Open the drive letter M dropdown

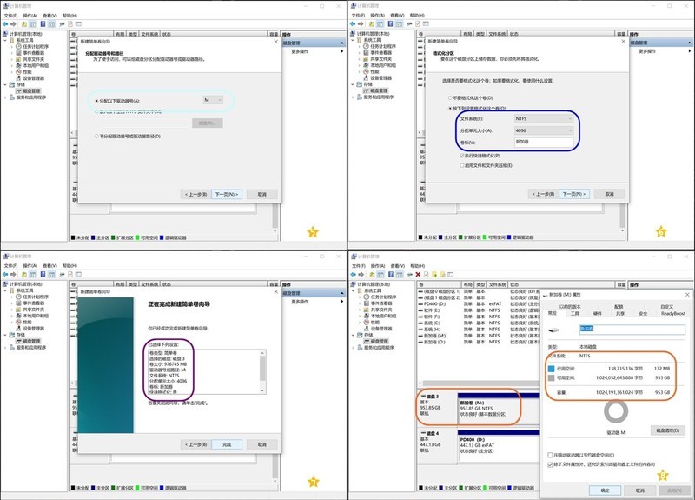pos(213,100)
